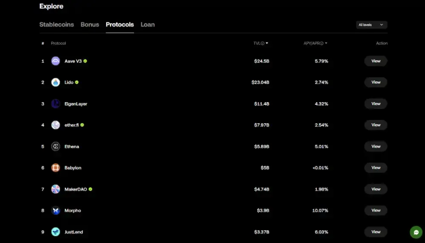View the EigenLayer protocol

pos(376,104)
